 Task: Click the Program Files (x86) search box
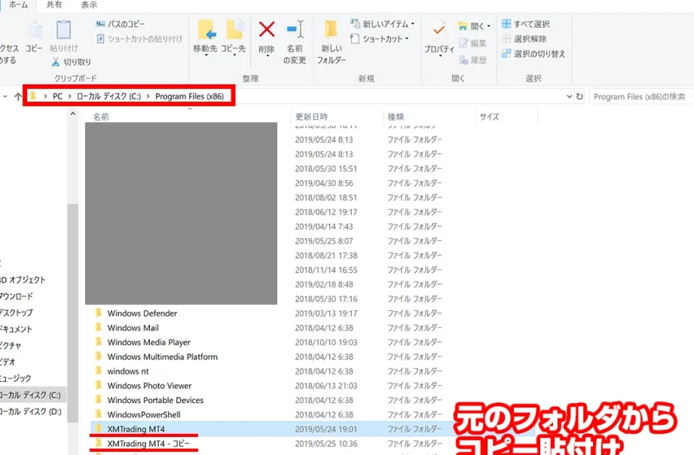[x=640, y=96]
